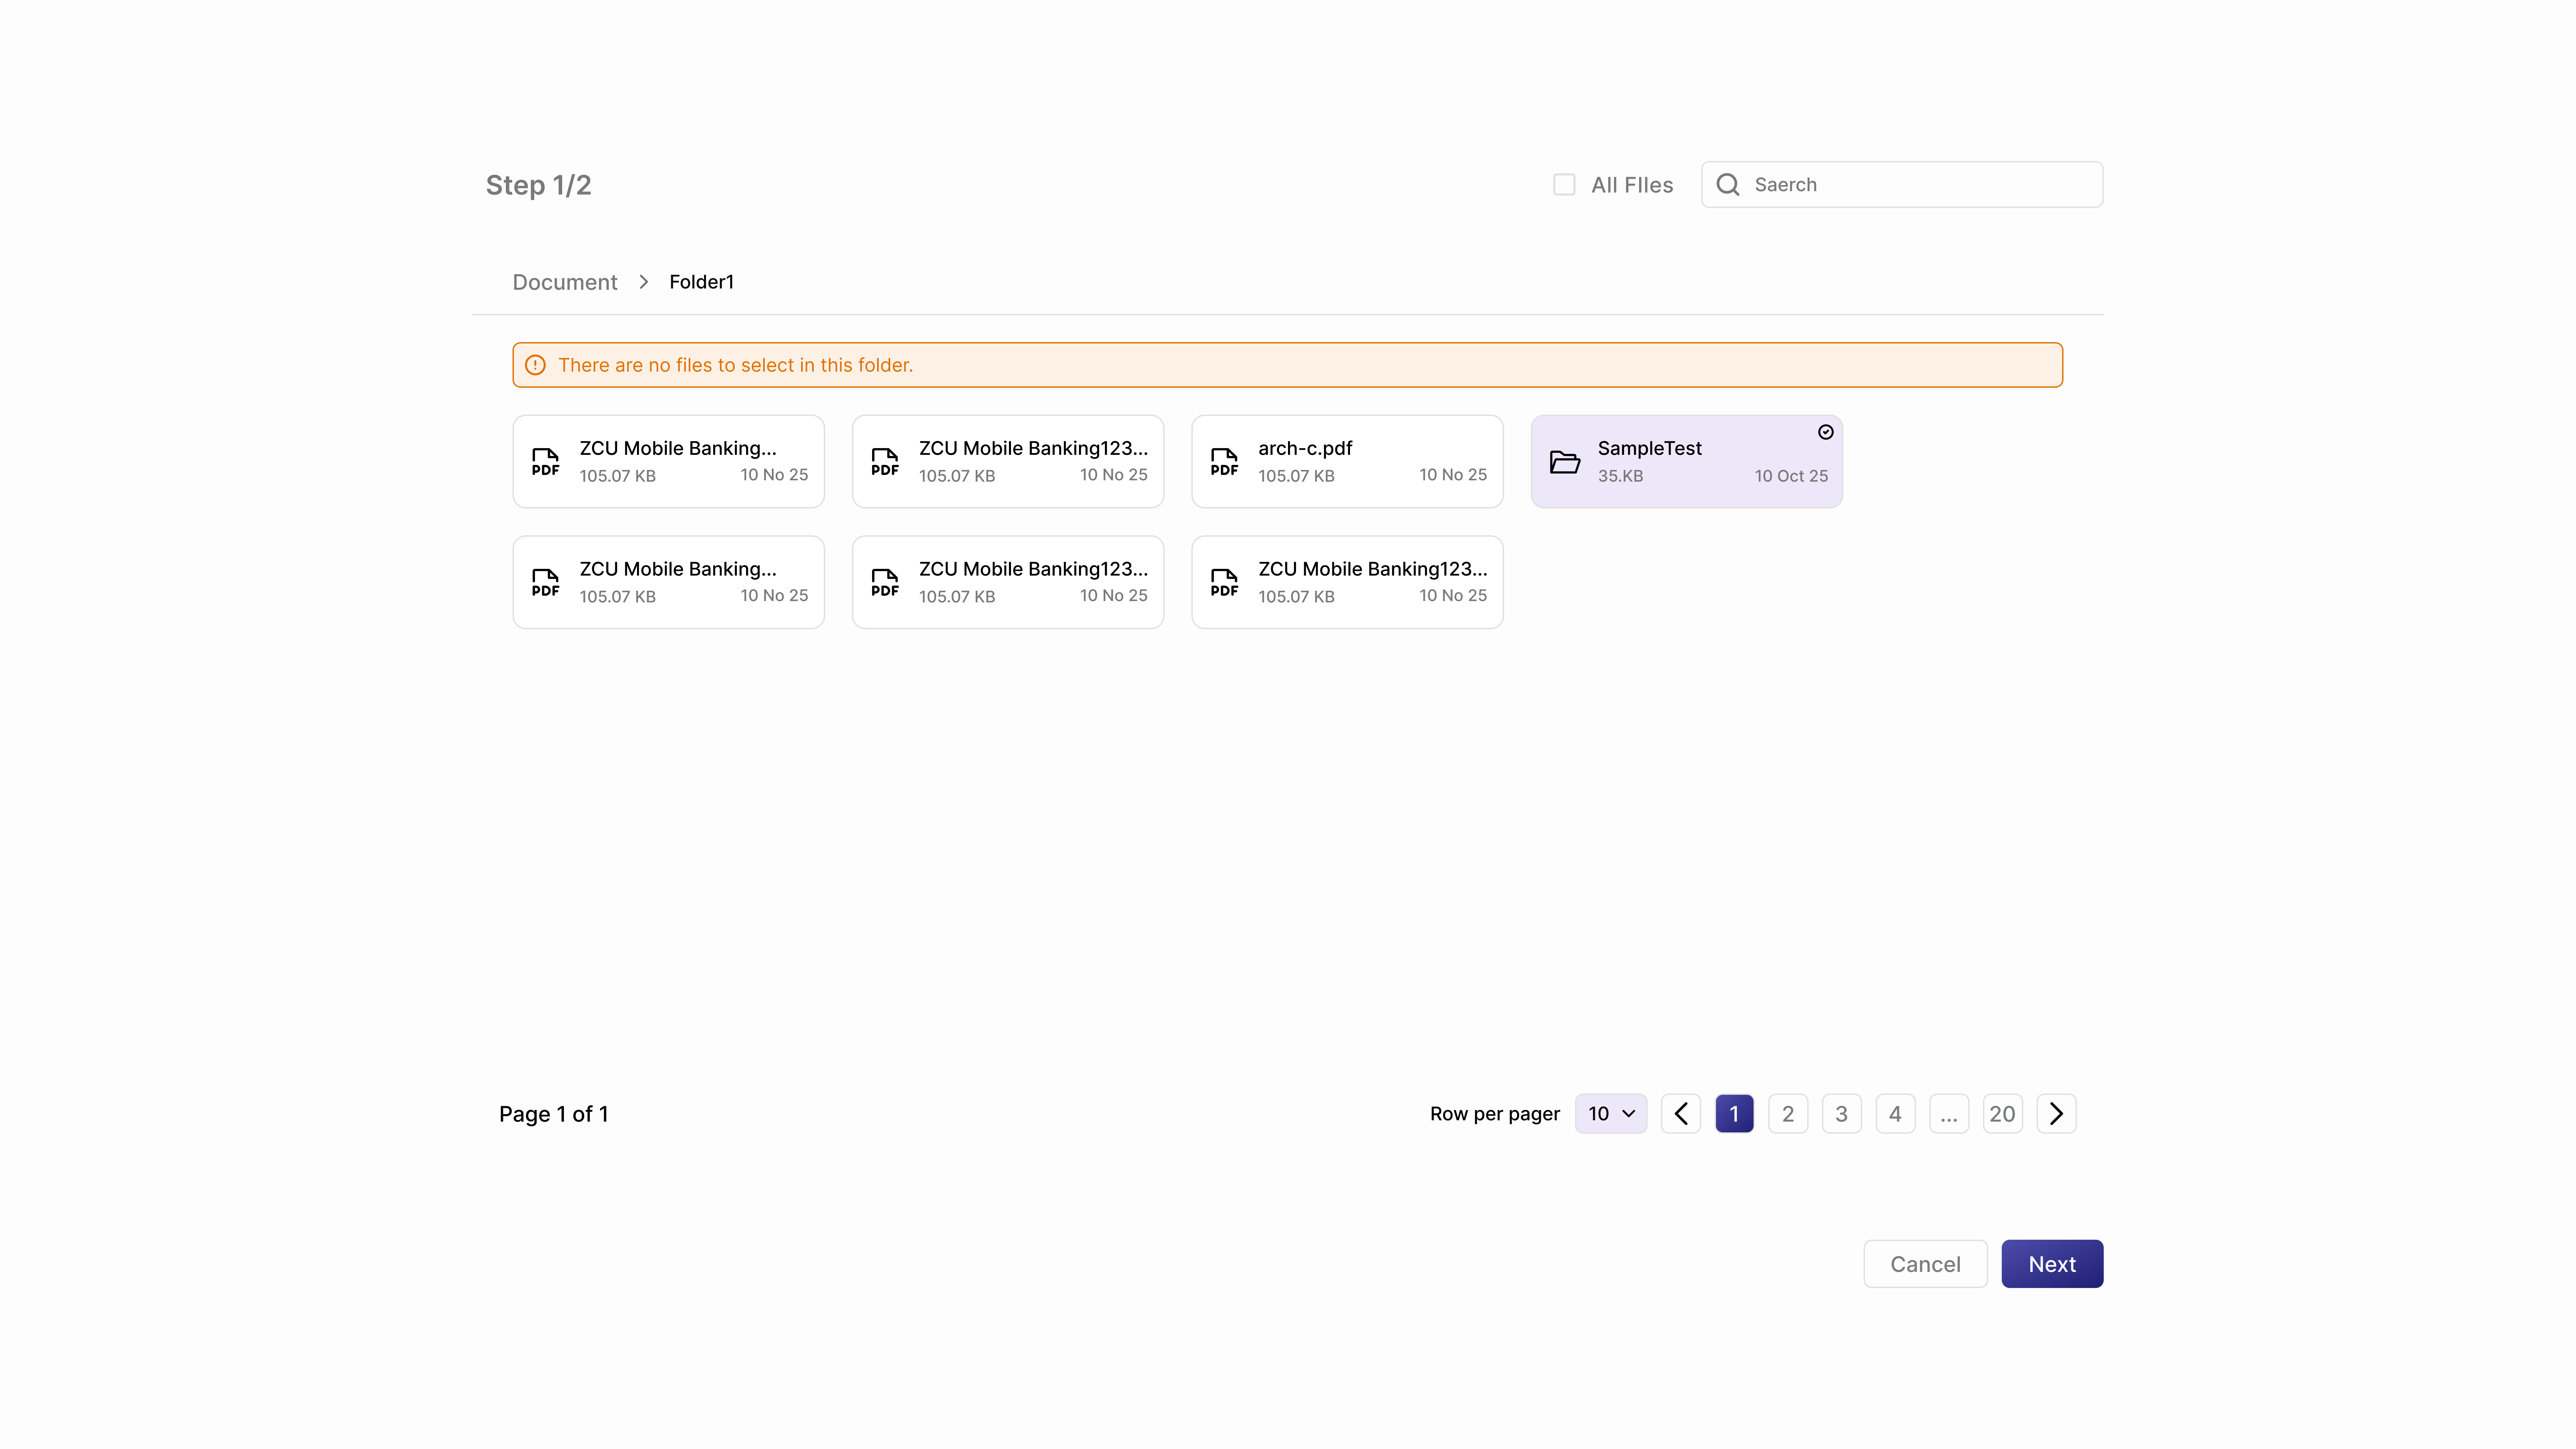Screen dimensions: 2576x1449
Task: Tick the All Files checkbox
Action: [x=1564, y=185]
